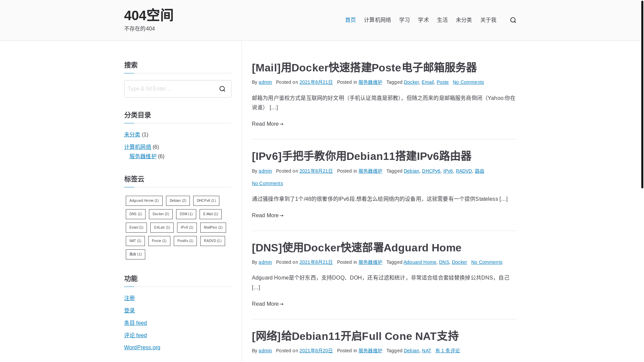Open the Email tag on the mail post
644x362 pixels.
coord(428,82)
